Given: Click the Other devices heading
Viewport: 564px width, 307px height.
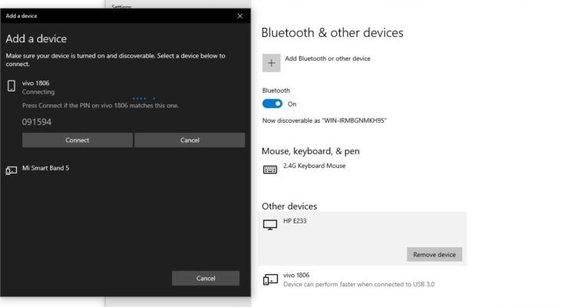Looking at the screenshot, I should click(289, 206).
